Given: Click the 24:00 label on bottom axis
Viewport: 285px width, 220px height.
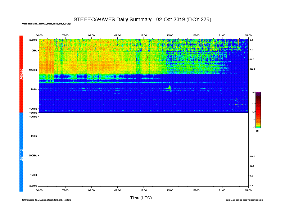Looking at the screenshot, I should coord(248,190).
